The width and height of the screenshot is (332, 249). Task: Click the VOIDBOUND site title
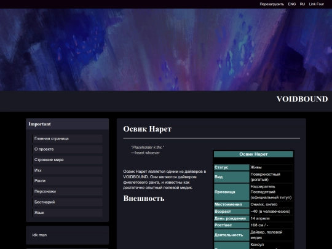302,99
